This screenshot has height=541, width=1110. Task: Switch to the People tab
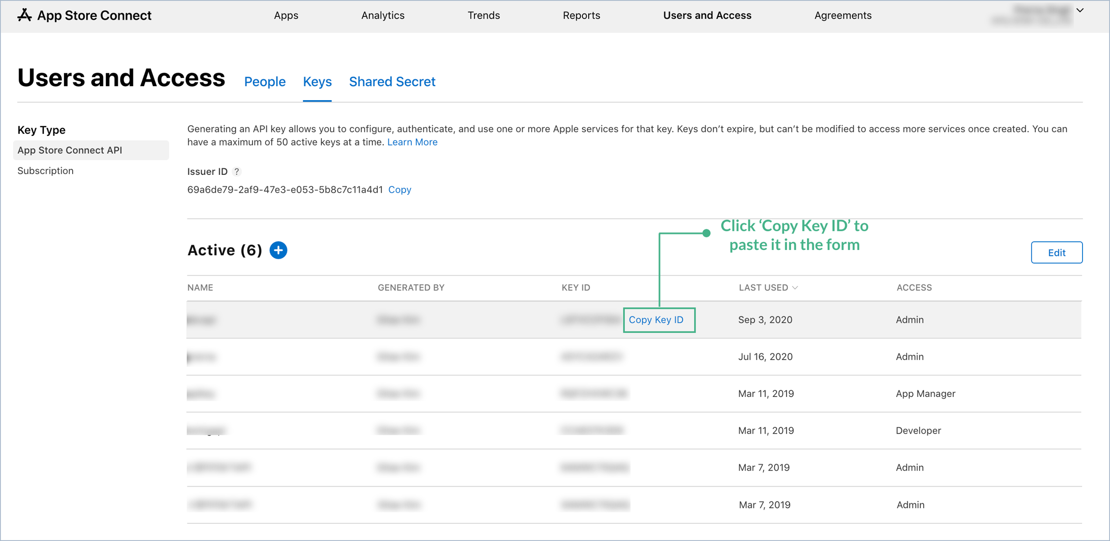coord(264,82)
